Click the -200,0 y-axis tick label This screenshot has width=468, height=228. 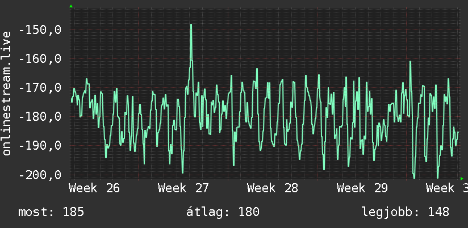tap(40, 174)
